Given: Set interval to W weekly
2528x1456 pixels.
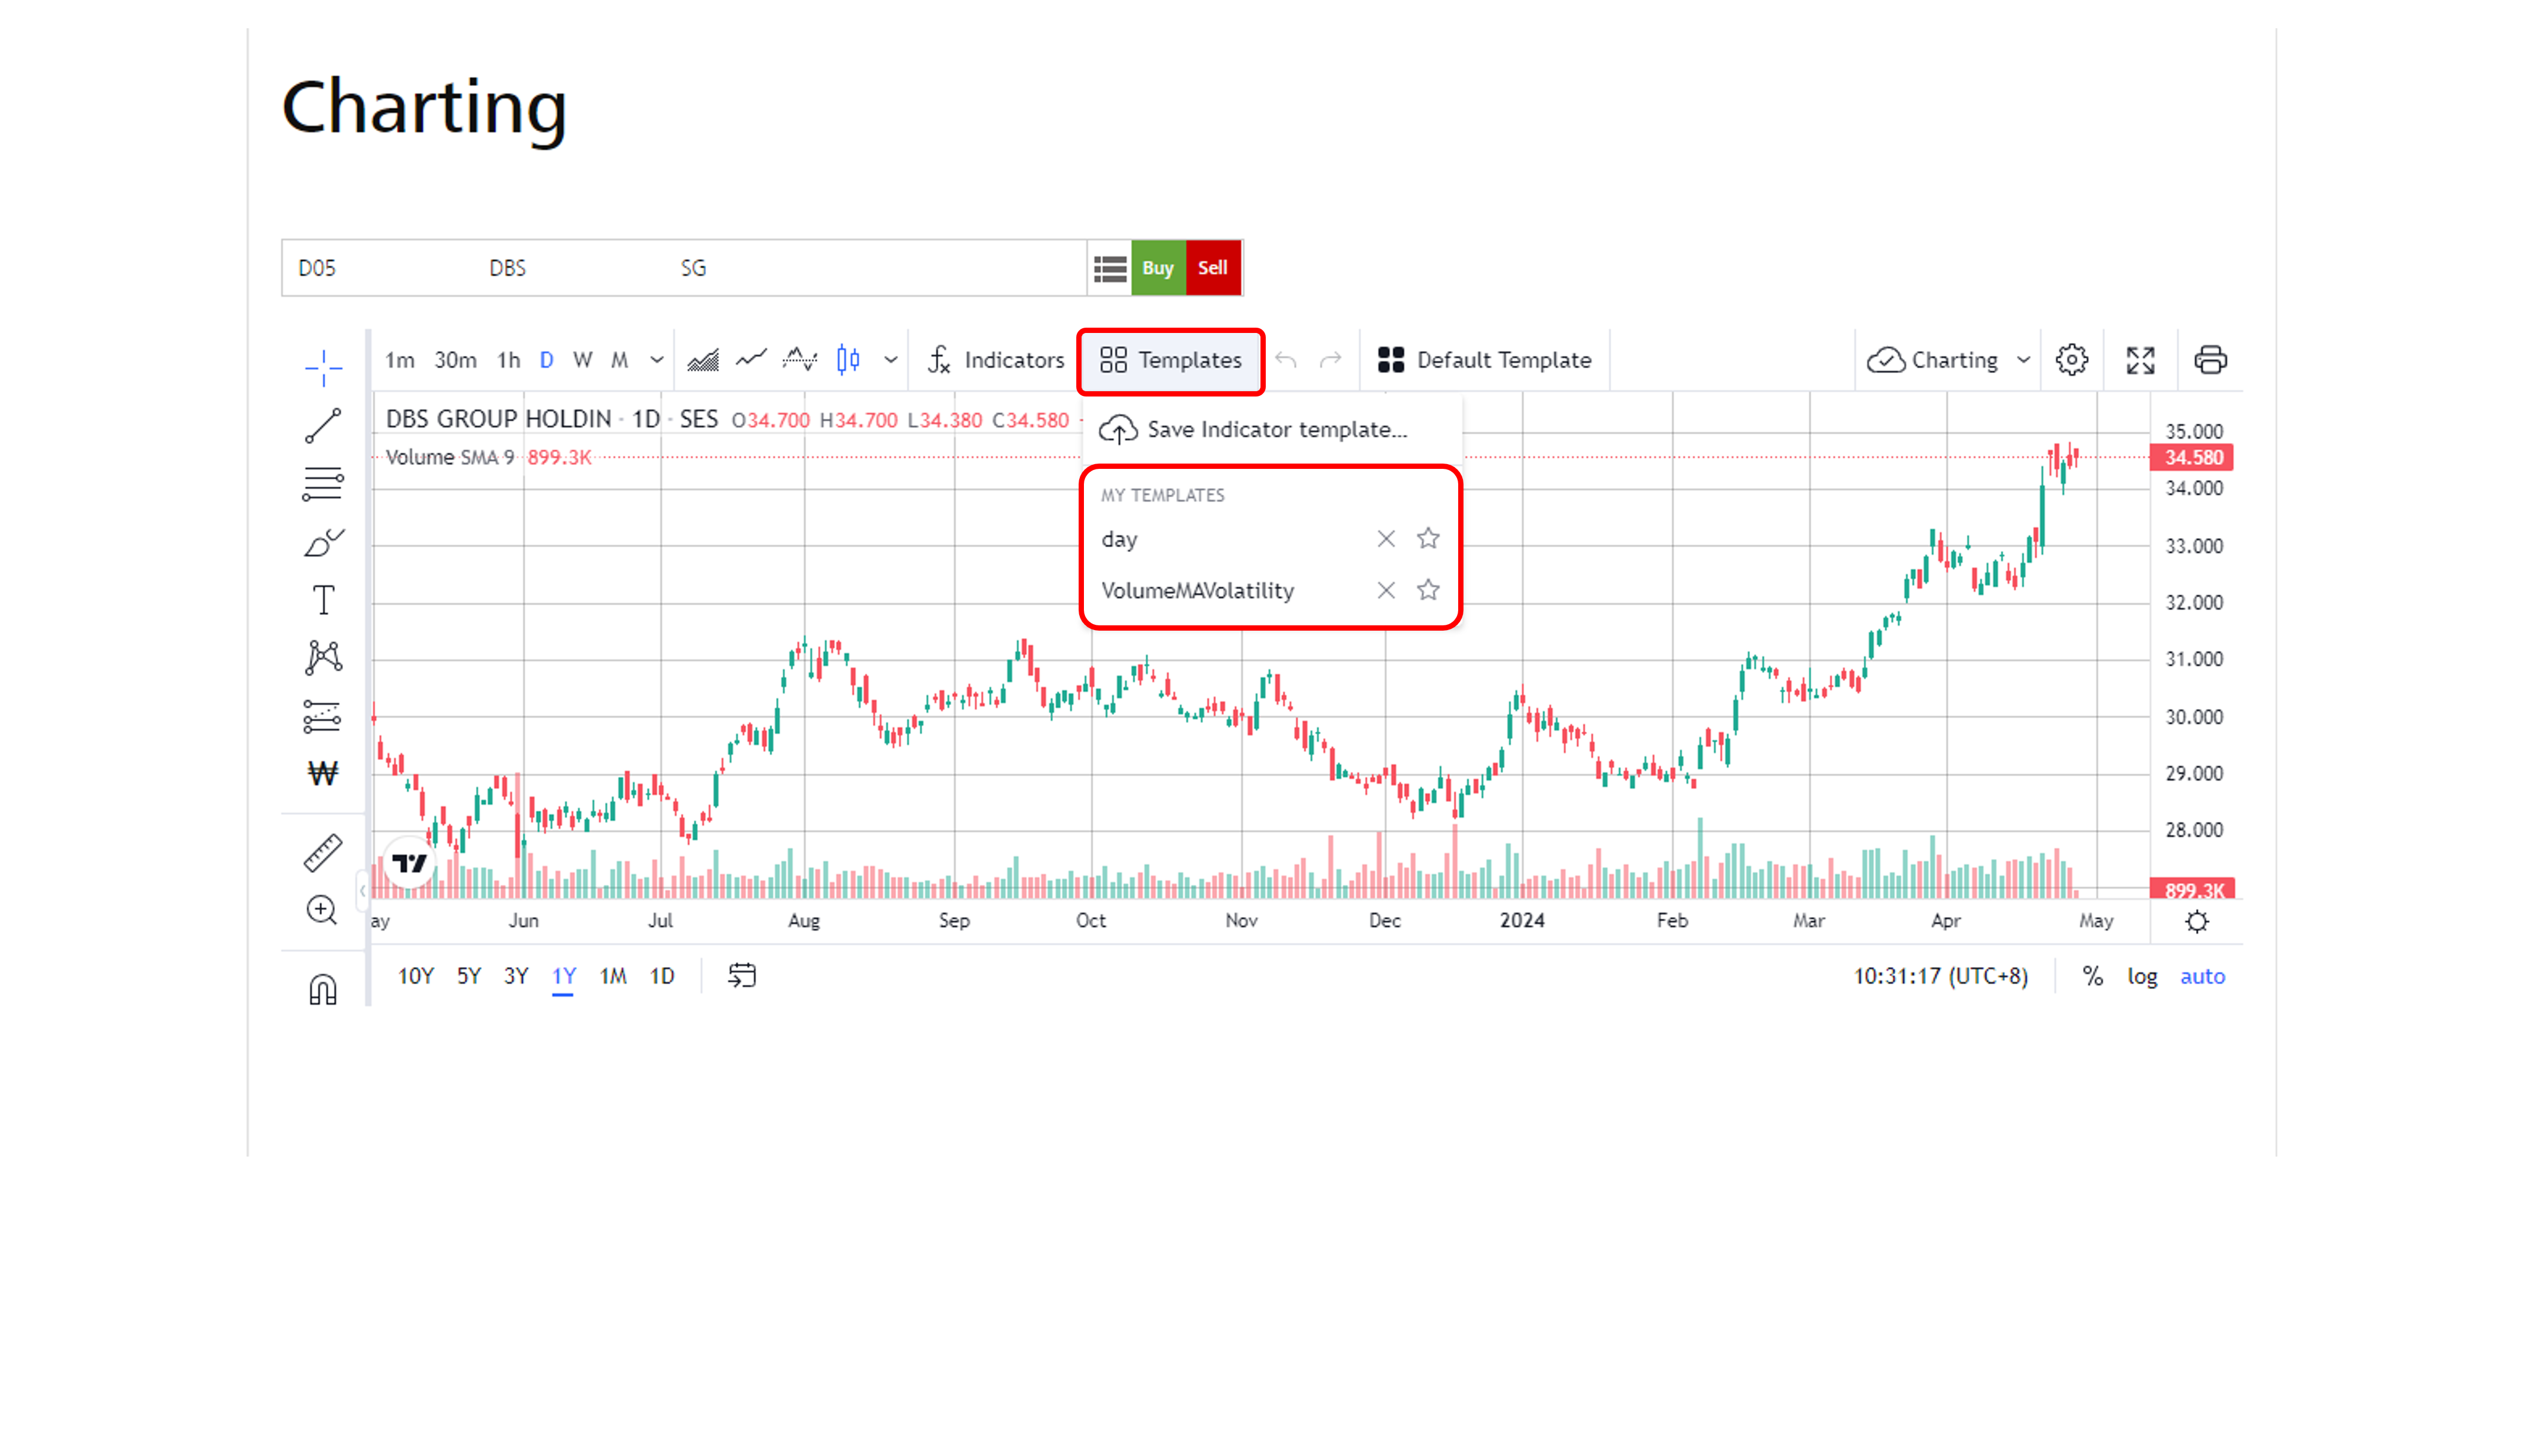Looking at the screenshot, I should tap(583, 360).
